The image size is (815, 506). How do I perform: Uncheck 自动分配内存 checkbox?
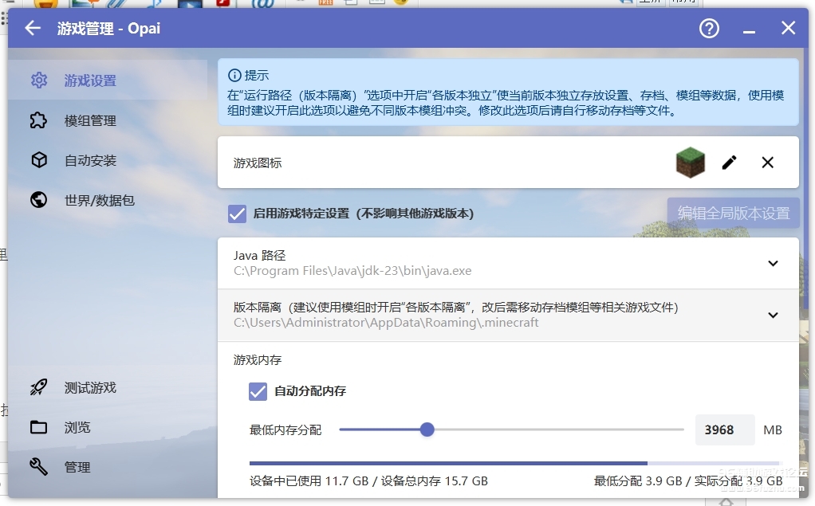[258, 391]
